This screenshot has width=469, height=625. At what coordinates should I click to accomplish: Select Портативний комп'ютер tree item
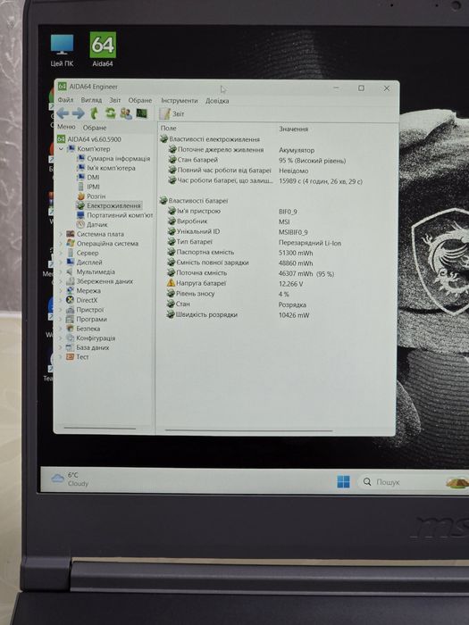pos(115,215)
